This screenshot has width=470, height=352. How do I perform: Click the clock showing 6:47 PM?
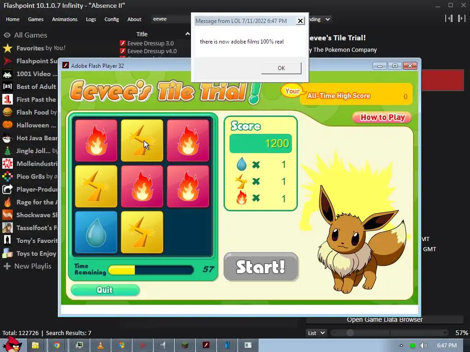click(447, 346)
